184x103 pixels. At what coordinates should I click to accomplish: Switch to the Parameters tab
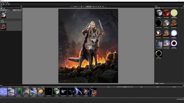point(162,84)
